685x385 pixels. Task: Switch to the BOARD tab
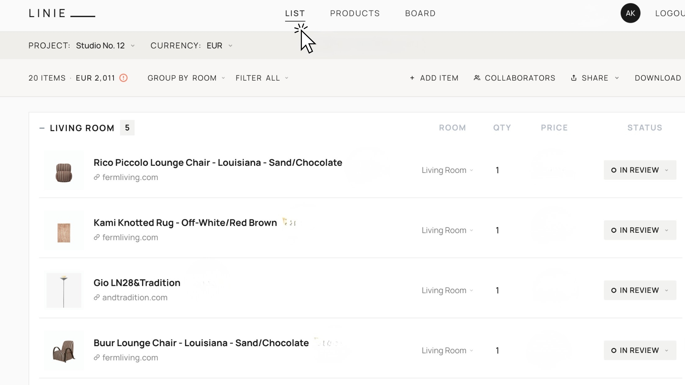[x=420, y=14]
